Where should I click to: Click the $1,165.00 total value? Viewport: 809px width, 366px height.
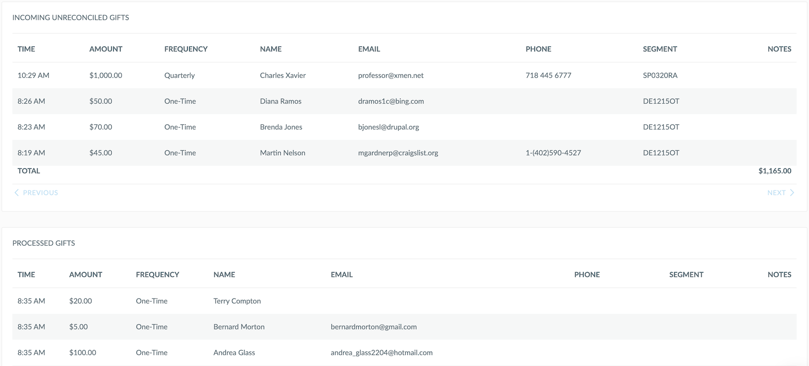pos(775,171)
